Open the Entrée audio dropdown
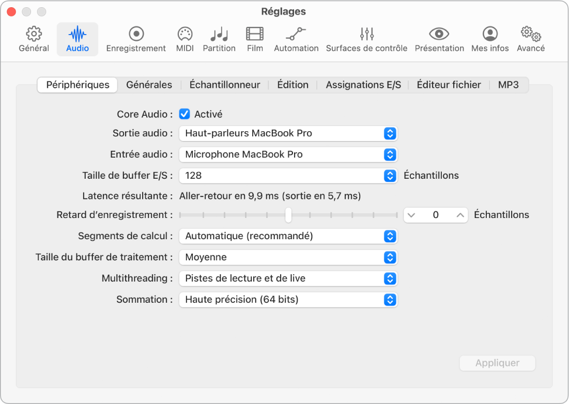 click(x=288, y=154)
